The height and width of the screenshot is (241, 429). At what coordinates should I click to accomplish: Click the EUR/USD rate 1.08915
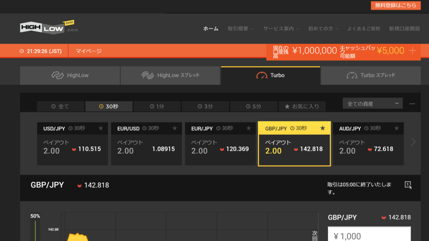[x=163, y=149]
